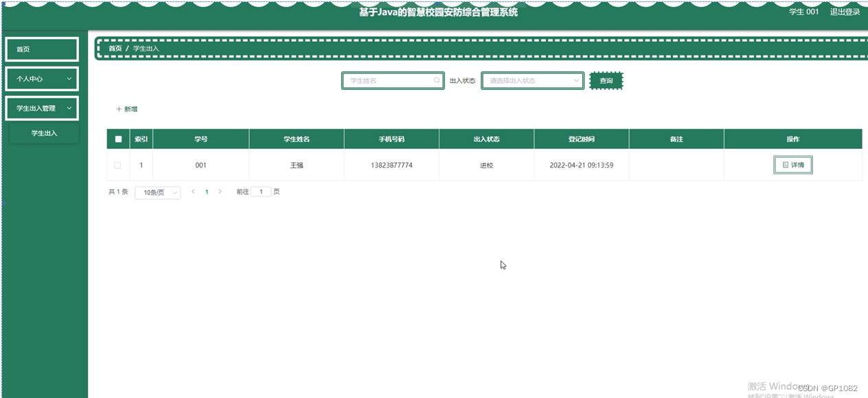Click 退出登录 to log out
The image size is (868, 398).
(845, 12)
